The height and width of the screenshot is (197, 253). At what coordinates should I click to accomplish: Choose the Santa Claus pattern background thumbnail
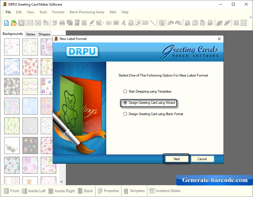(12, 165)
